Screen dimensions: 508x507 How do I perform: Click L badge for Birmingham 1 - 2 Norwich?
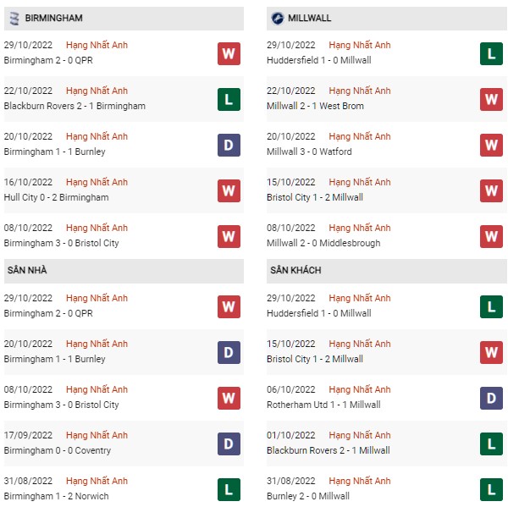point(229,489)
